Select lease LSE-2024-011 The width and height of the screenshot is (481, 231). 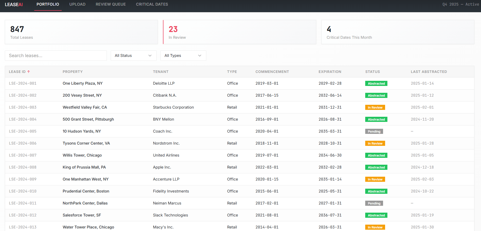pos(23,203)
